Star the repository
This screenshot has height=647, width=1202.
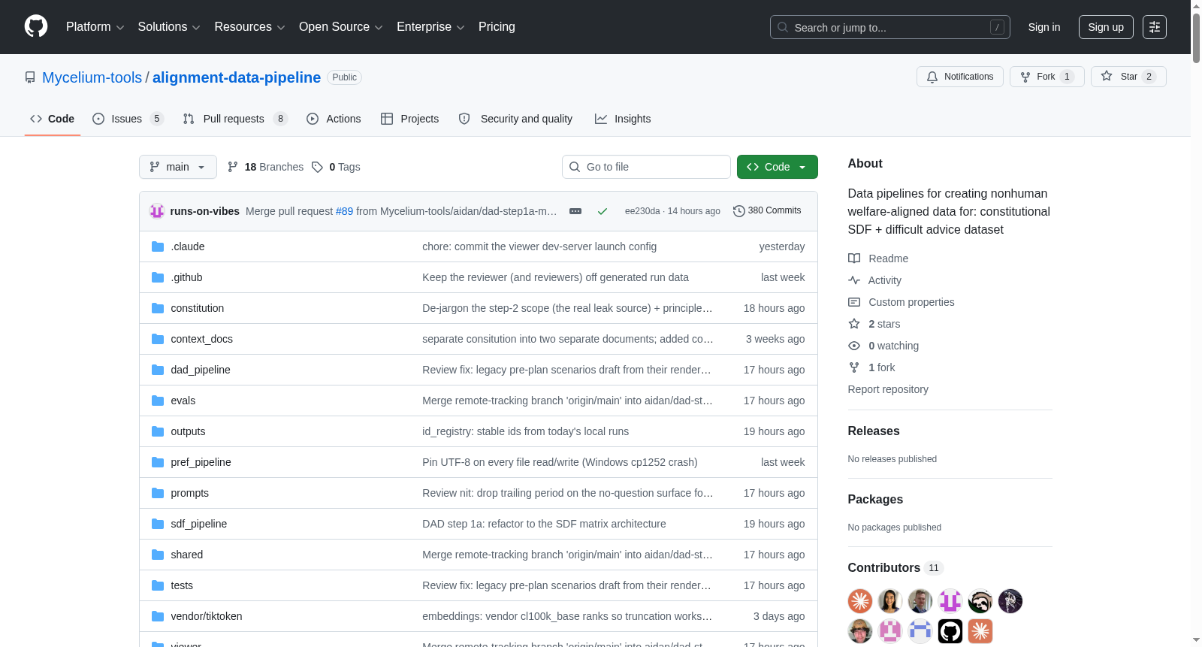point(1128,77)
